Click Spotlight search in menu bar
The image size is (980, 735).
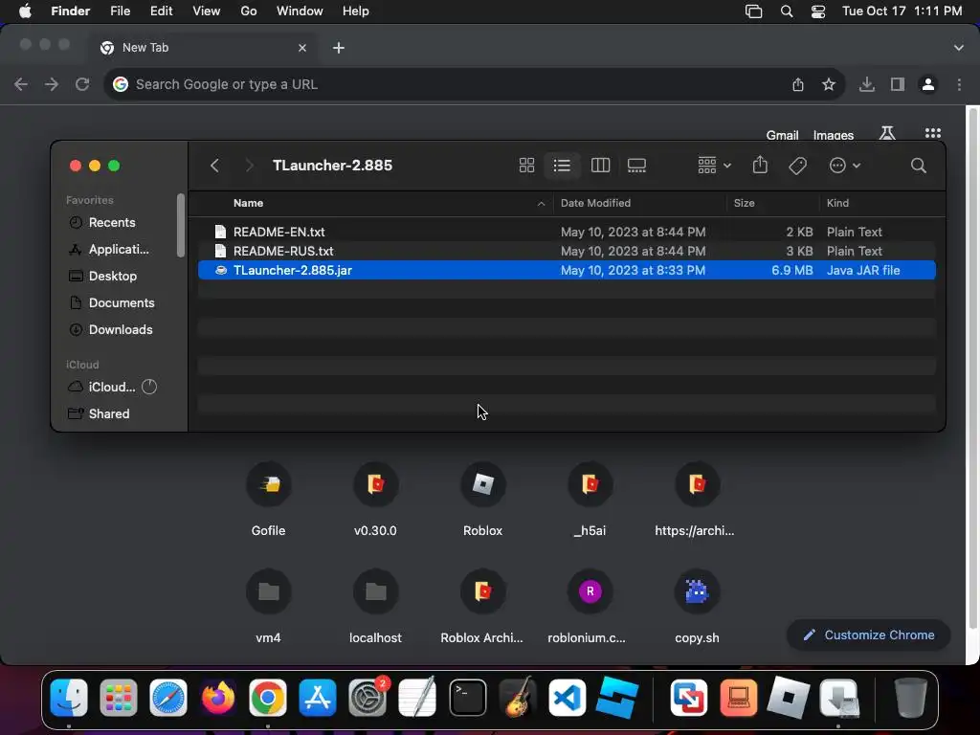point(787,11)
